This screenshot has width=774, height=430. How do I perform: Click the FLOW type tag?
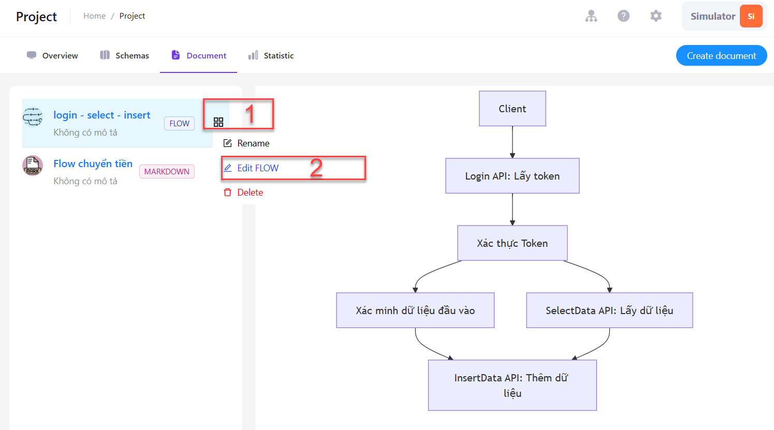click(180, 124)
